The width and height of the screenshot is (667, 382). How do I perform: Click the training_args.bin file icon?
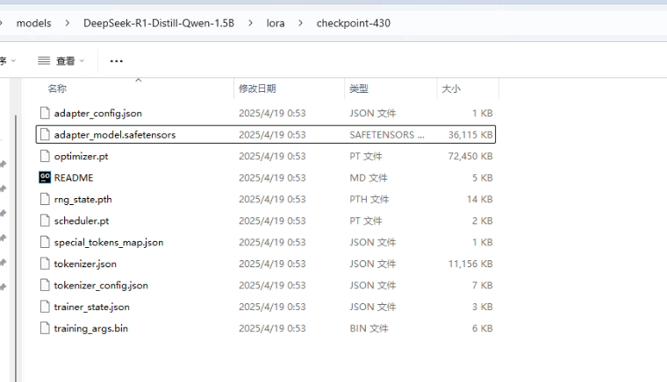pyautogui.click(x=45, y=328)
